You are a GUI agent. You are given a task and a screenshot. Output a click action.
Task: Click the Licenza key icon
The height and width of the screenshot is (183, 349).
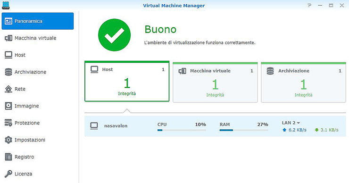[x=8, y=174]
